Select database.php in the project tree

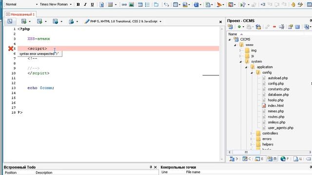pyautogui.click(x=278, y=95)
